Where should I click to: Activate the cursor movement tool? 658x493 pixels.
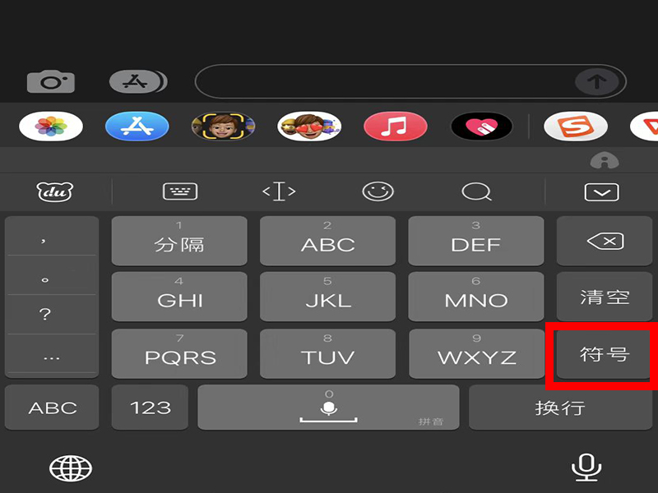pyautogui.click(x=279, y=191)
